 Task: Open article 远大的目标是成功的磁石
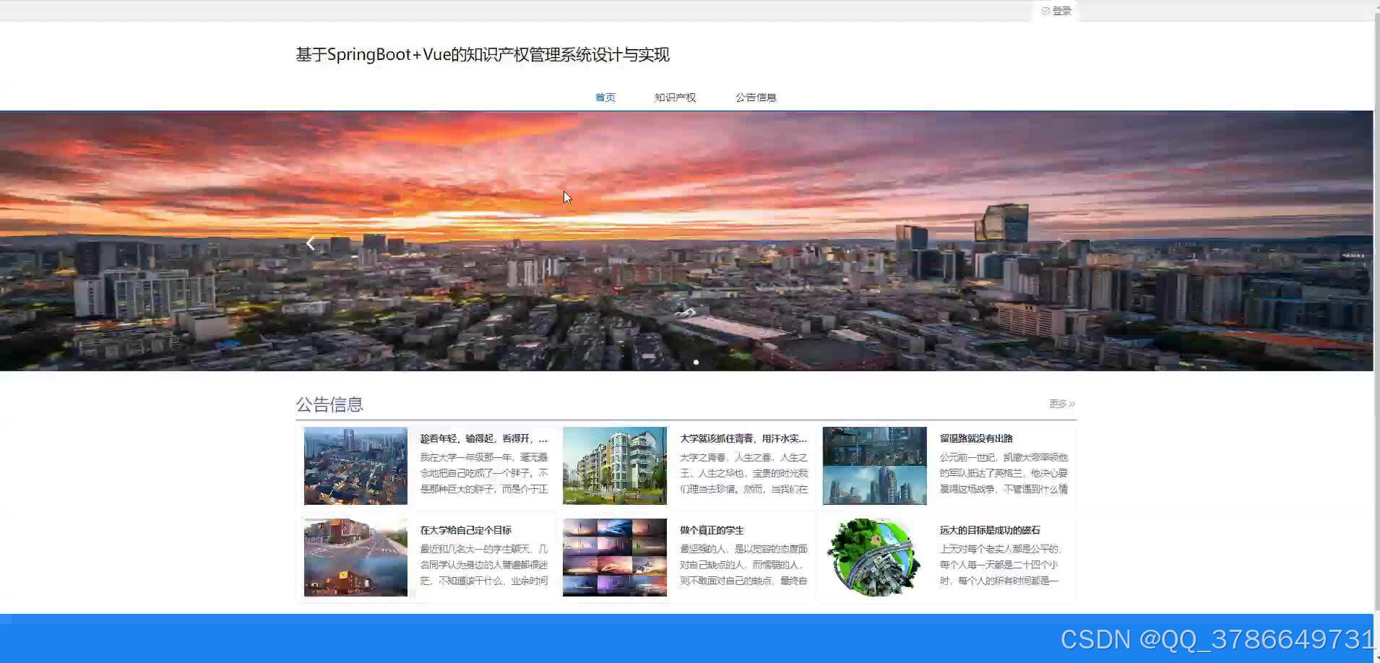coord(991,529)
